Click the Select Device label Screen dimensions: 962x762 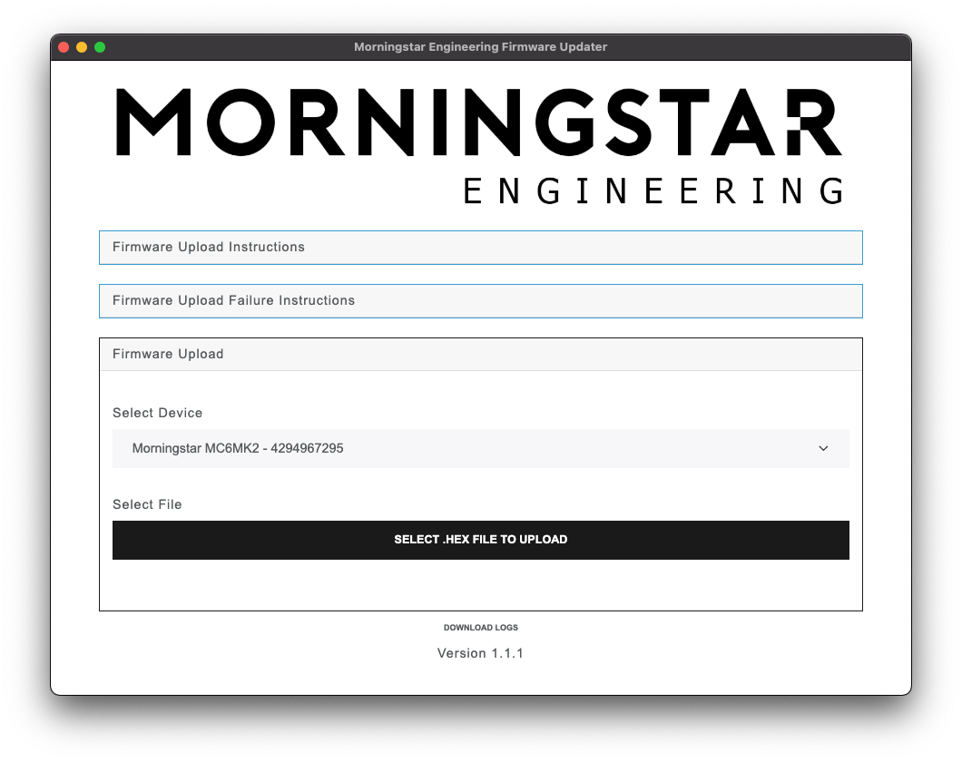tap(157, 413)
